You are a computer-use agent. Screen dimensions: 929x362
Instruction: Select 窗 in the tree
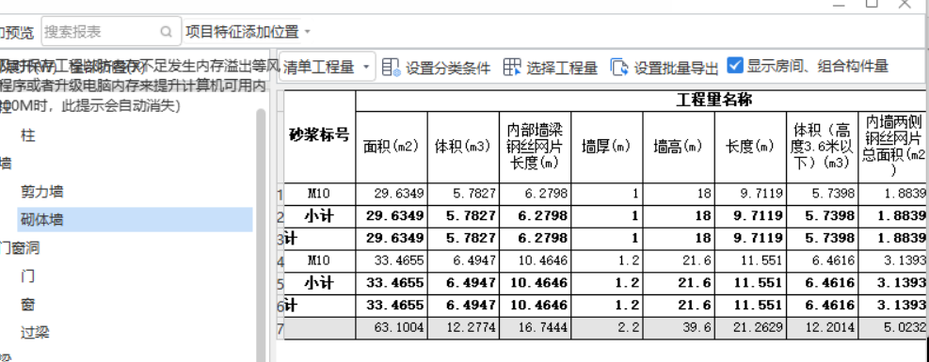click(27, 305)
